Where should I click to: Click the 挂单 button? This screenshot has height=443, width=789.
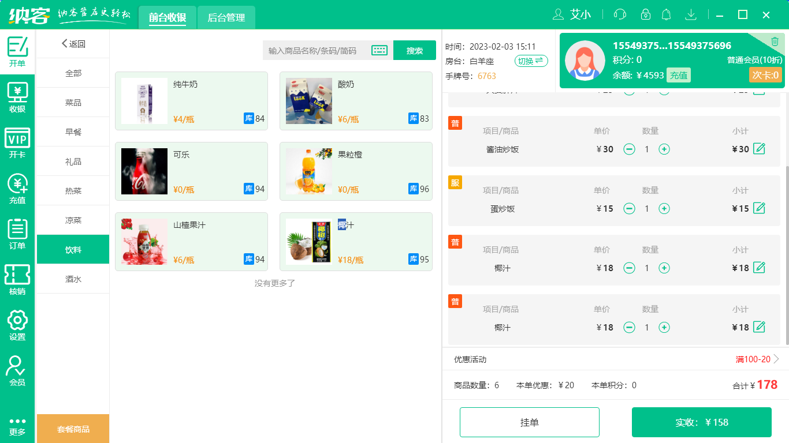pos(530,422)
